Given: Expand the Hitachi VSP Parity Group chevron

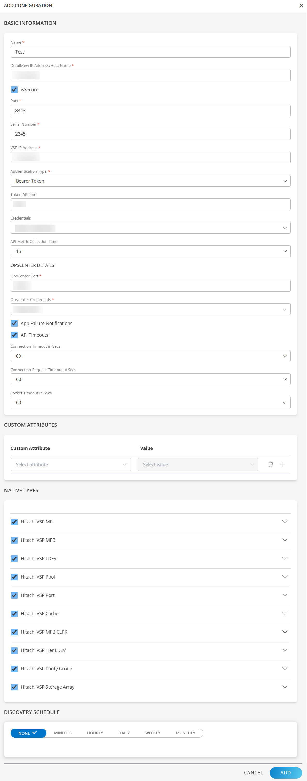Looking at the screenshot, I should pyautogui.click(x=284, y=668).
